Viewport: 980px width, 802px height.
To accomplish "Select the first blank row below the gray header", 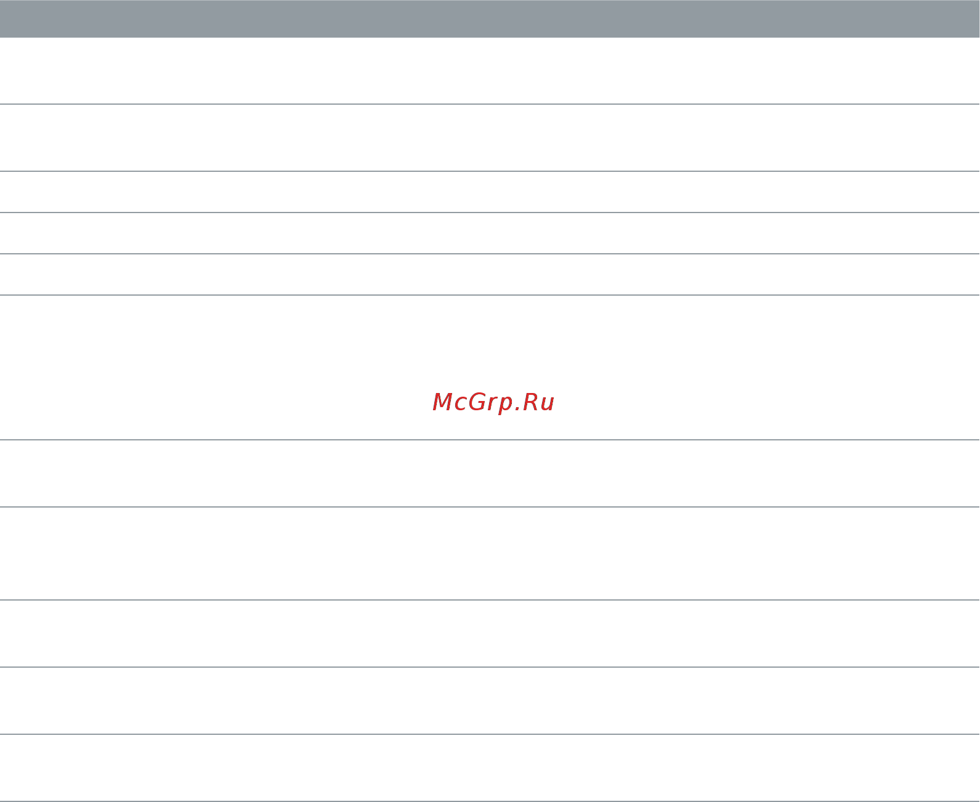I will (x=490, y=71).
